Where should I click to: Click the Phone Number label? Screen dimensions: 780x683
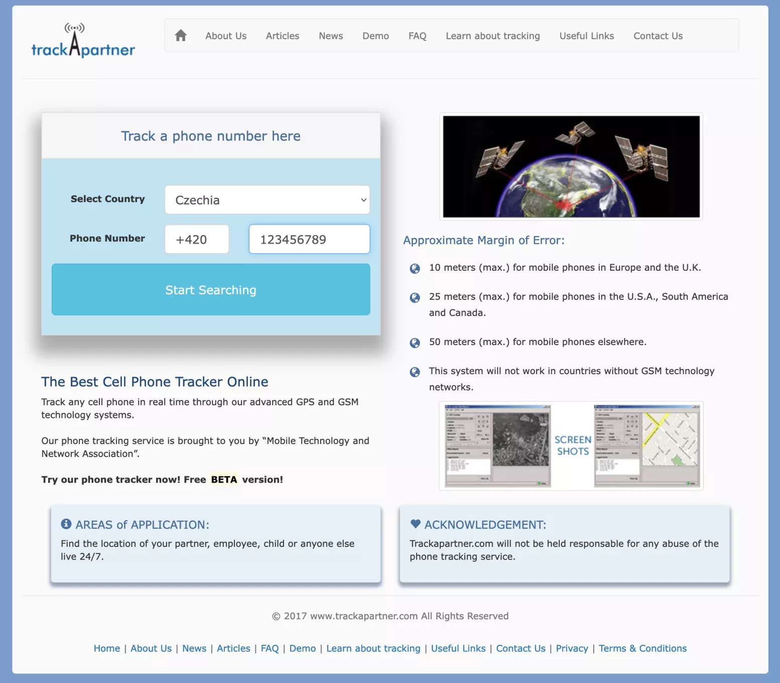[107, 239]
